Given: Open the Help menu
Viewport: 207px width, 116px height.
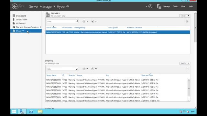Looking at the screenshot, I should [x=191, y=6].
